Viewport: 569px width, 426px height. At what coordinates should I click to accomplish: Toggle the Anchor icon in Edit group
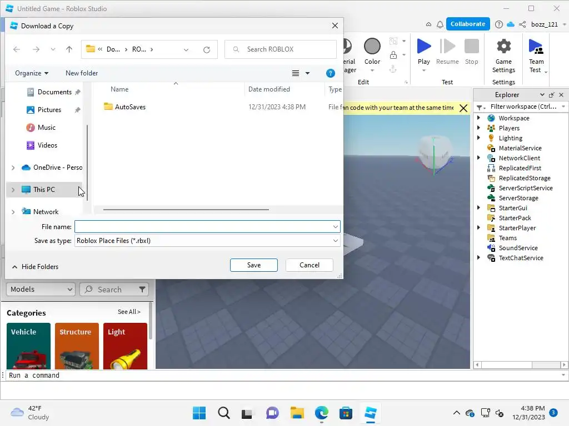[x=393, y=69]
